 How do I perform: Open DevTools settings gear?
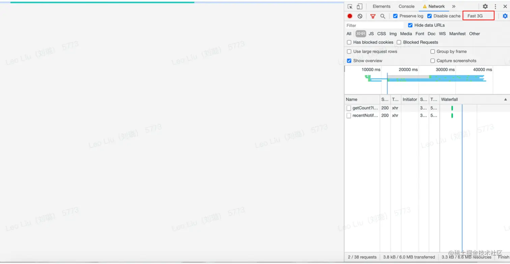coord(485,6)
